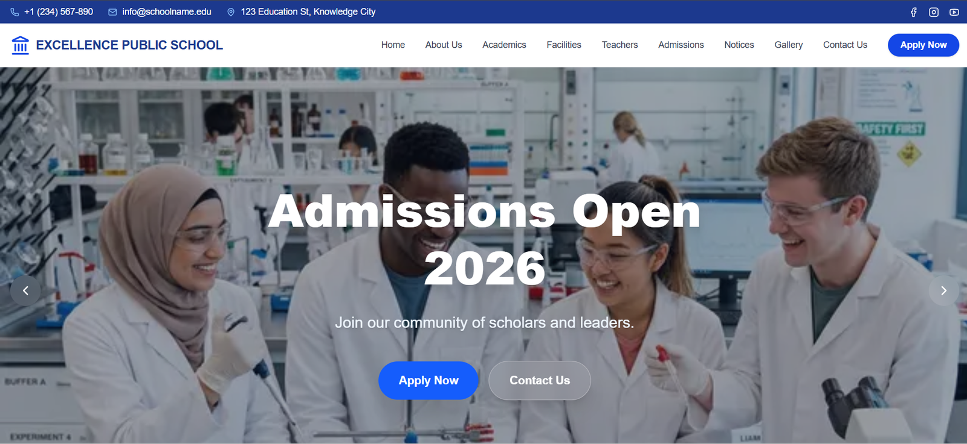967x444 pixels.
Task: Open the Instagram icon link
Action: point(934,12)
